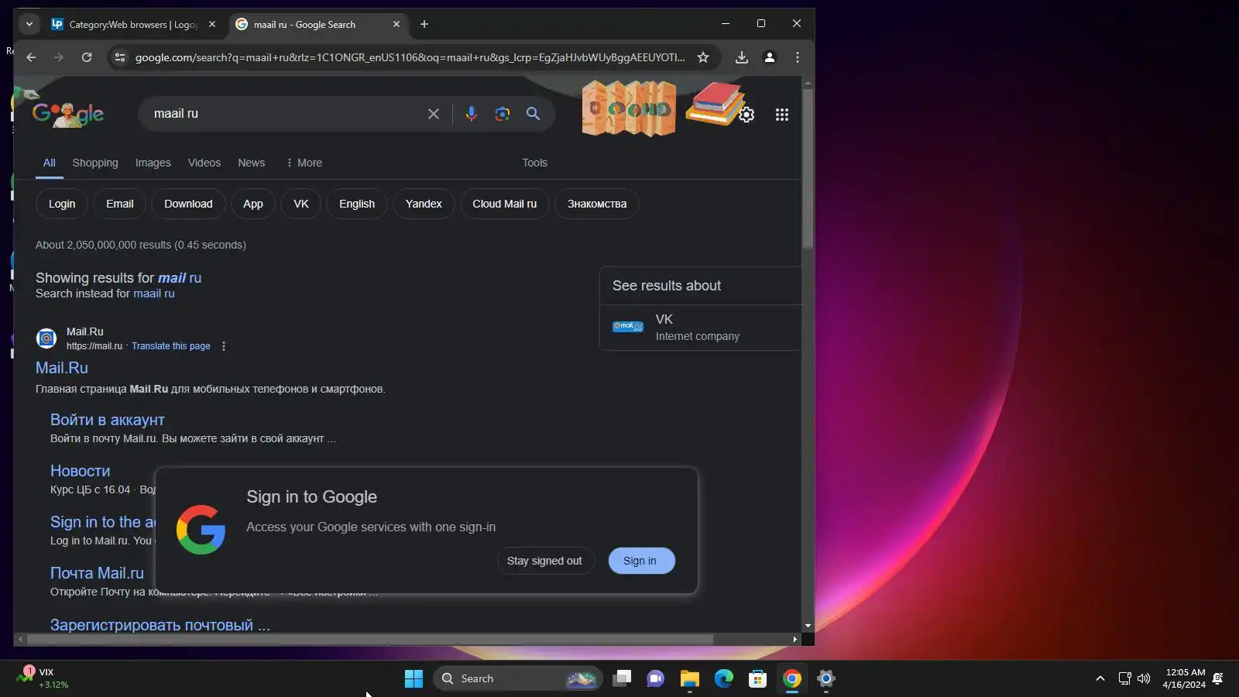Click Stay signed out button

(544, 561)
